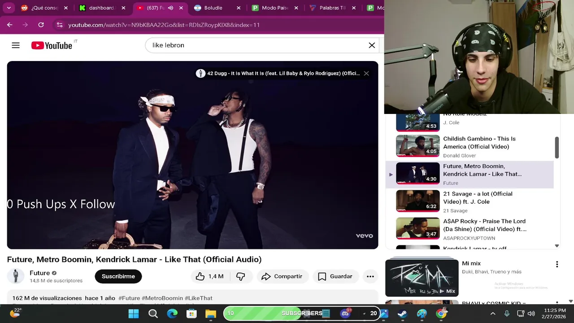Open the site information icon in address bar

tap(59, 25)
